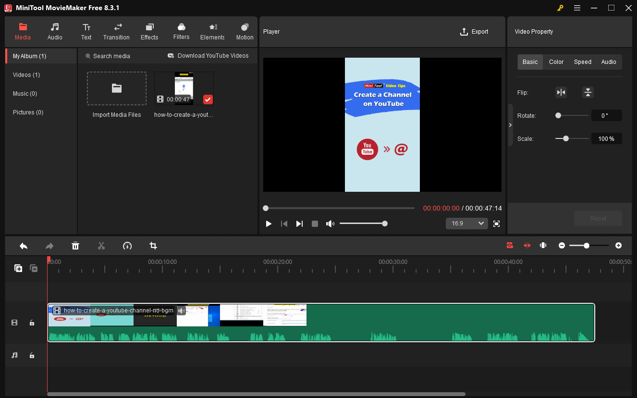Open the Filters panel

click(181, 32)
